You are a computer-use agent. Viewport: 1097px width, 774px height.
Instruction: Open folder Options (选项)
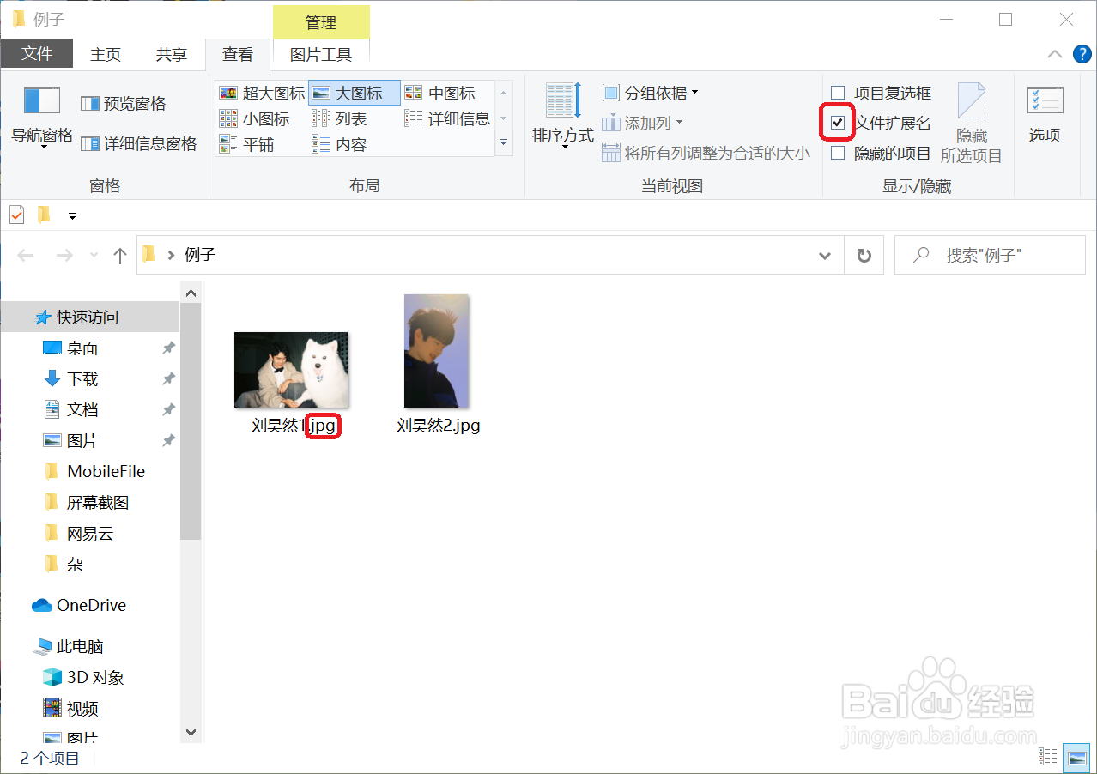[x=1045, y=113]
